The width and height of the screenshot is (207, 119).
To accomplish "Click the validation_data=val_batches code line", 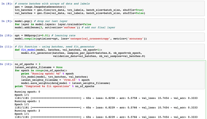I will coord(99,56).
